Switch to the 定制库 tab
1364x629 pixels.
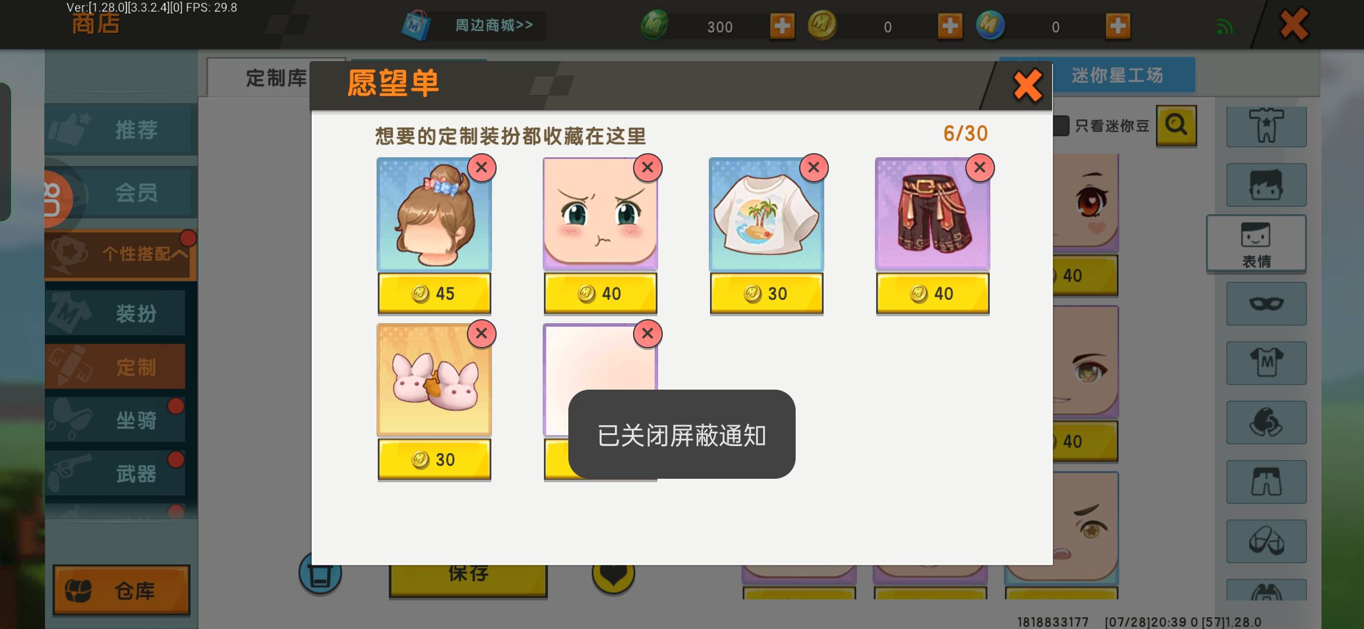(x=275, y=78)
